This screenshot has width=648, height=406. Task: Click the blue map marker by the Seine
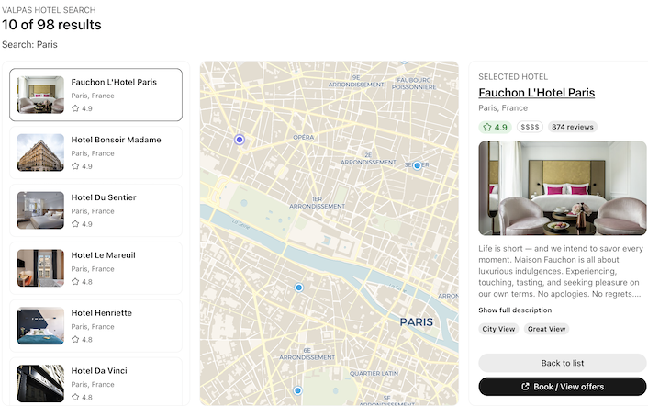point(298,288)
